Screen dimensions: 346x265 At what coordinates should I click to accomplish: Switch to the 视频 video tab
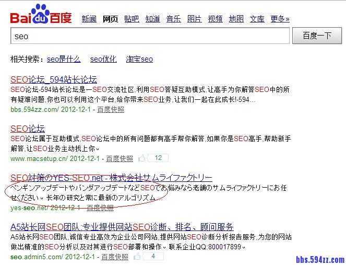pyautogui.click(x=216, y=19)
